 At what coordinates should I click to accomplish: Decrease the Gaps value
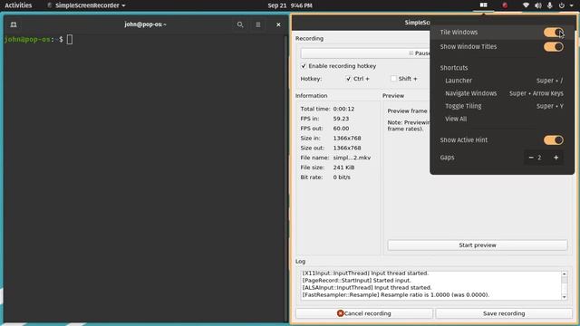coord(531,158)
